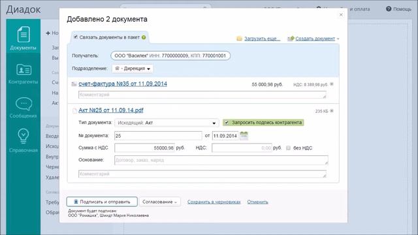This screenshot has height=235, width=418.
Task: Open the Справочная sidebar section
Action: tap(24, 141)
